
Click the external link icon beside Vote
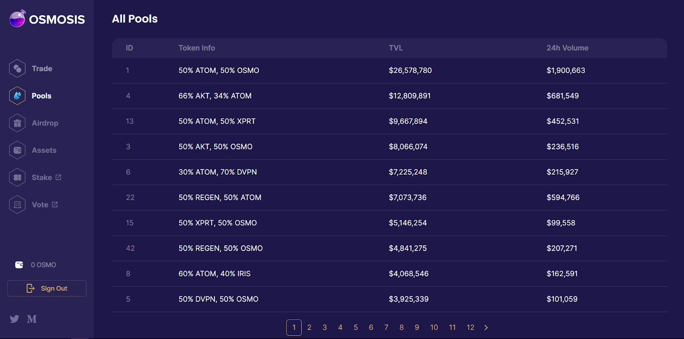(55, 205)
